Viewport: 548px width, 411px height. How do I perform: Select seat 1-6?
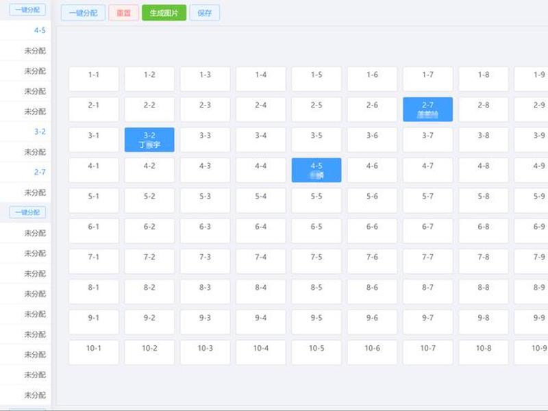[372, 79]
